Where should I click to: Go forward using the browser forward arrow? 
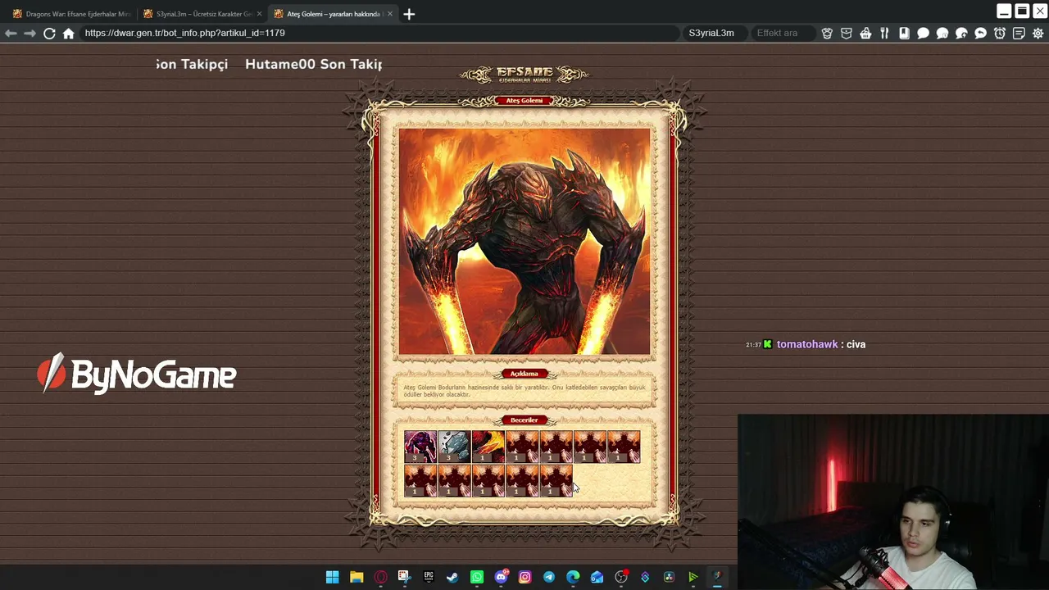(30, 33)
